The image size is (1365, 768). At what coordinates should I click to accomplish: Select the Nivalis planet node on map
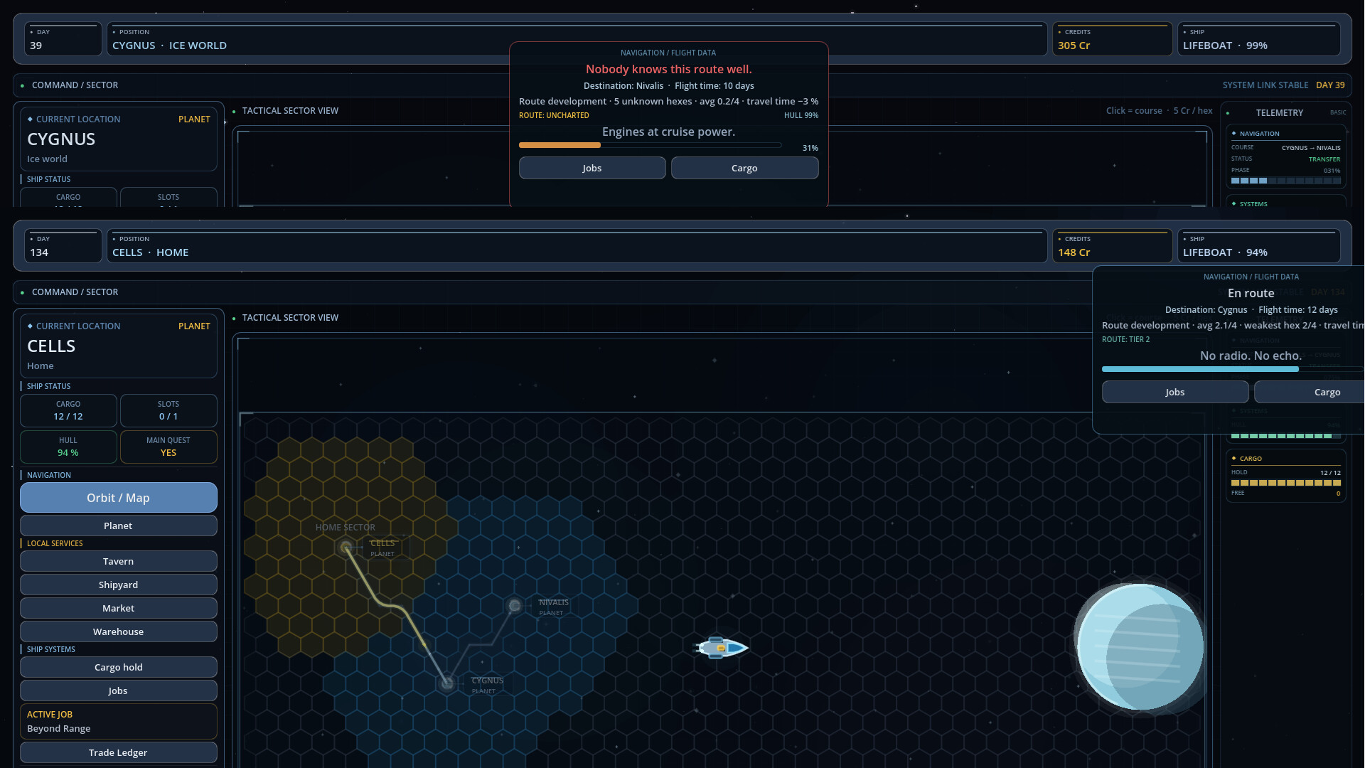pos(515,606)
